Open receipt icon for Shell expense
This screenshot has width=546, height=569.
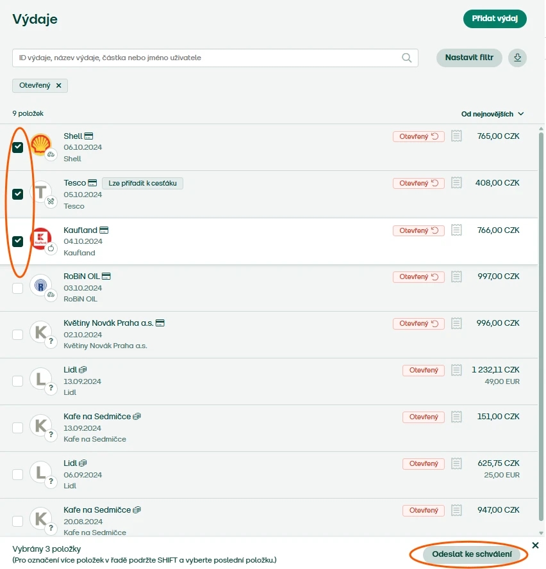point(456,136)
